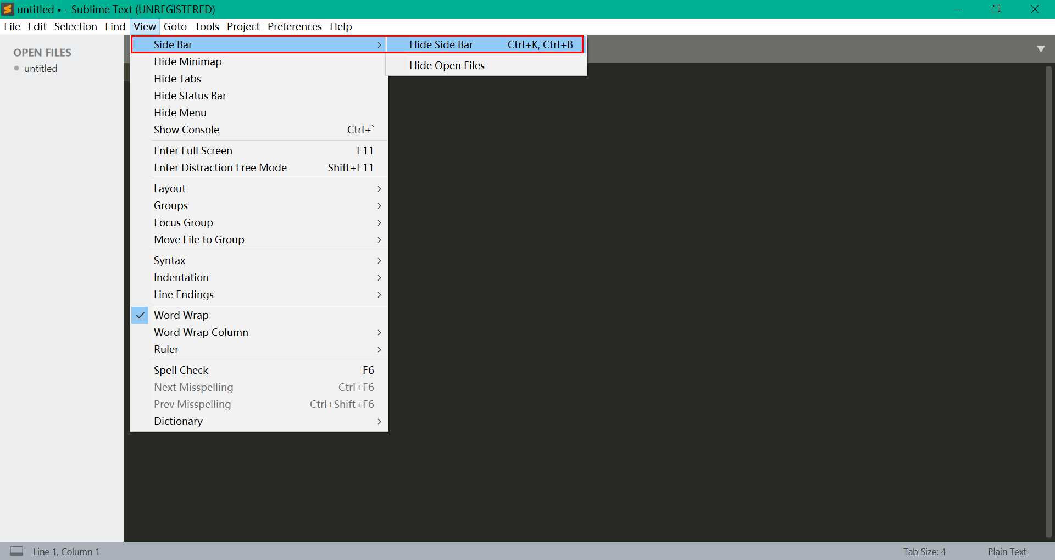Minimize the Sublime Text window

[x=958, y=9]
